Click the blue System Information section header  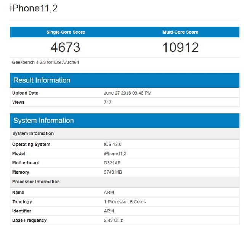tap(125, 121)
